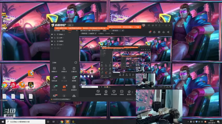Click the user avatar in title bar
The height and width of the screenshot is (124, 222).
pyautogui.click(x=143, y=25)
